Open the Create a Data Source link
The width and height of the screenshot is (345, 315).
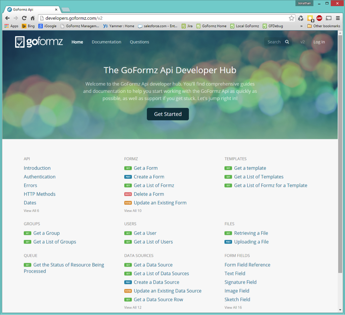pyautogui.click(x=156, y=282)
